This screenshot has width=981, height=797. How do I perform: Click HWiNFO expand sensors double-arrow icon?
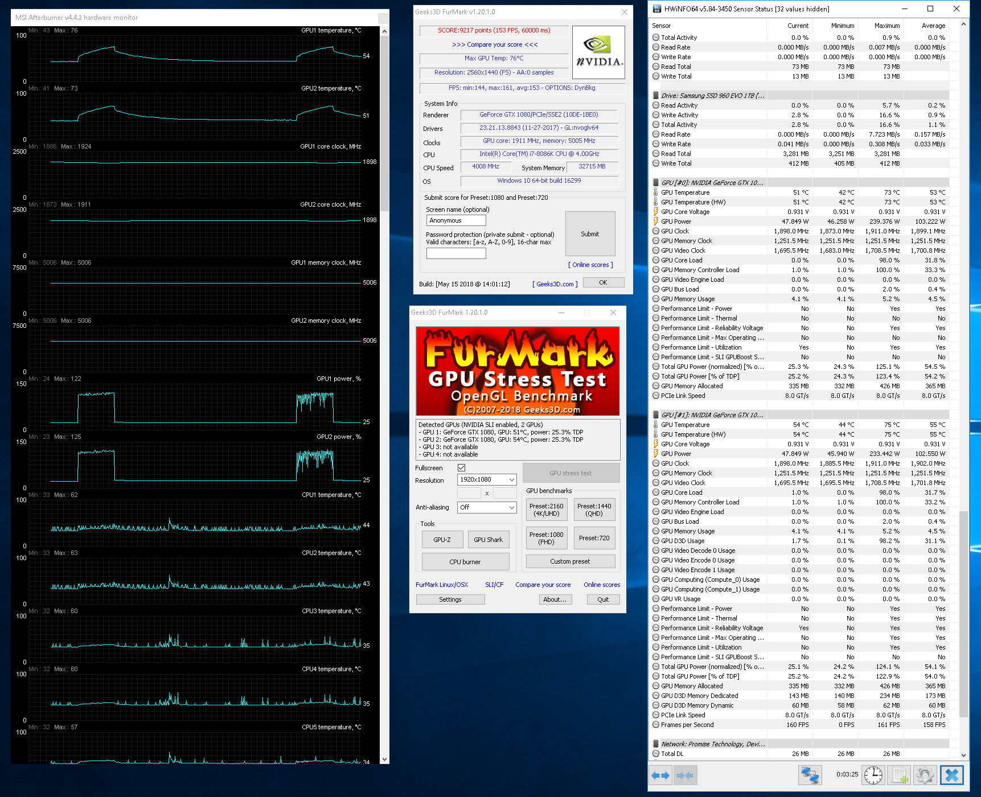660,775
